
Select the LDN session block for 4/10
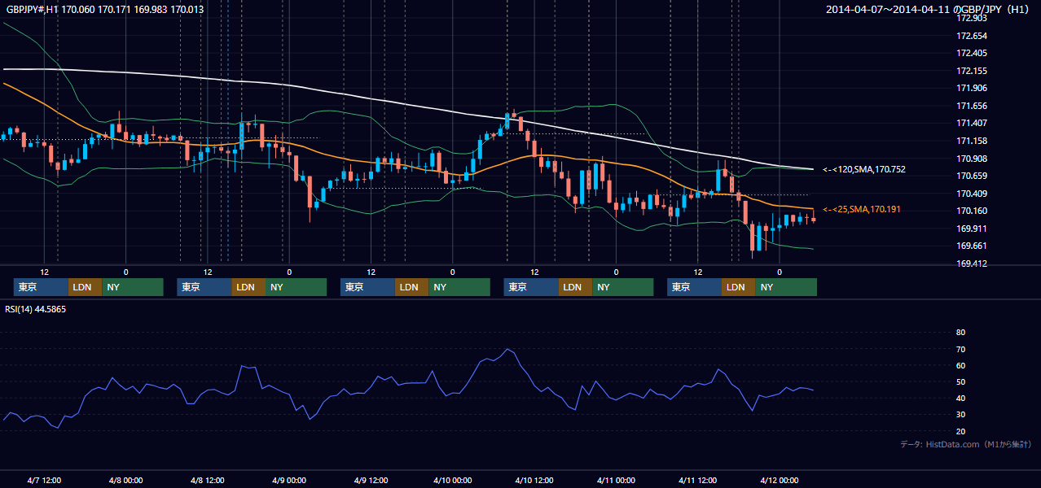[x=576, y=287]
